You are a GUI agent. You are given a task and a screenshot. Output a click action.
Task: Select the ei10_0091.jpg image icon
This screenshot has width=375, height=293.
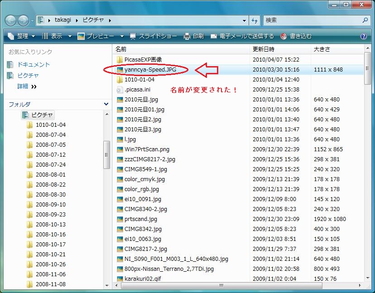click(120, 199)
